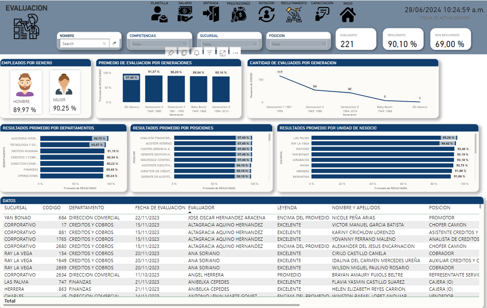The image size is (487, 308).
Task: Open the Sucursal filter dropdown
Action: pyautogui.click(x=254, y=44)
